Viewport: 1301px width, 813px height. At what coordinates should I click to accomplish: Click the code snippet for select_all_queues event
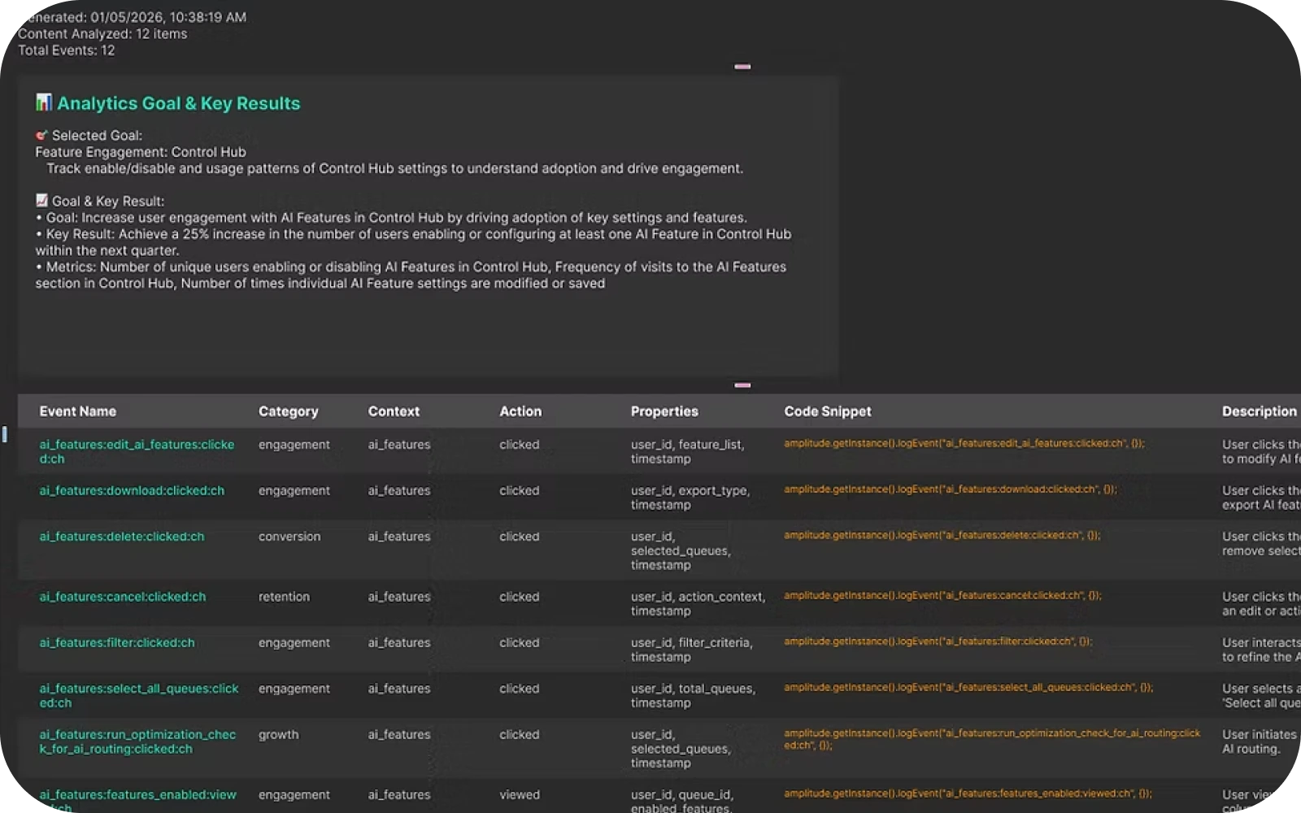click(x=968, y=687)
